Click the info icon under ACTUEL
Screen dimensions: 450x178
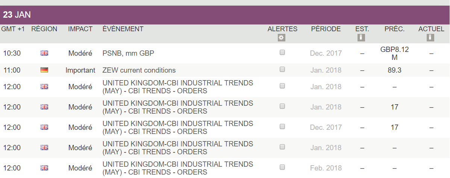click(x=431, y=38)
